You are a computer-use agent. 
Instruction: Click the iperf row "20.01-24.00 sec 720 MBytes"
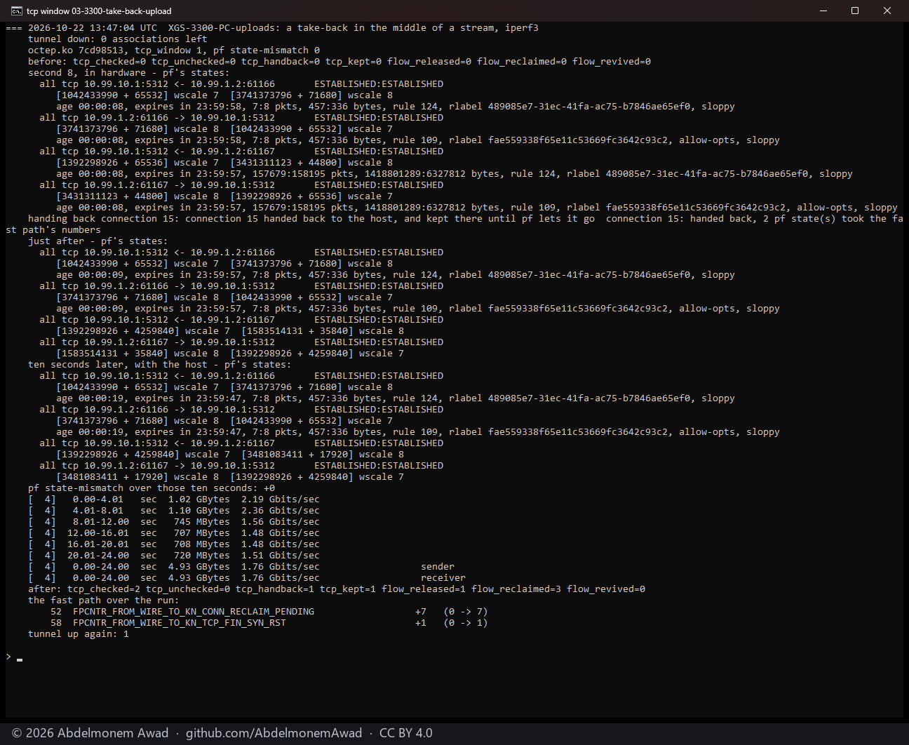point(174,556)
